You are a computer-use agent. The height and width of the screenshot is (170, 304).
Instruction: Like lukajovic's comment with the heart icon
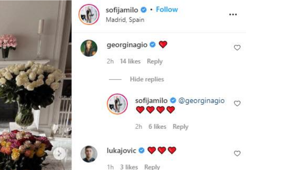pos(237,154)
